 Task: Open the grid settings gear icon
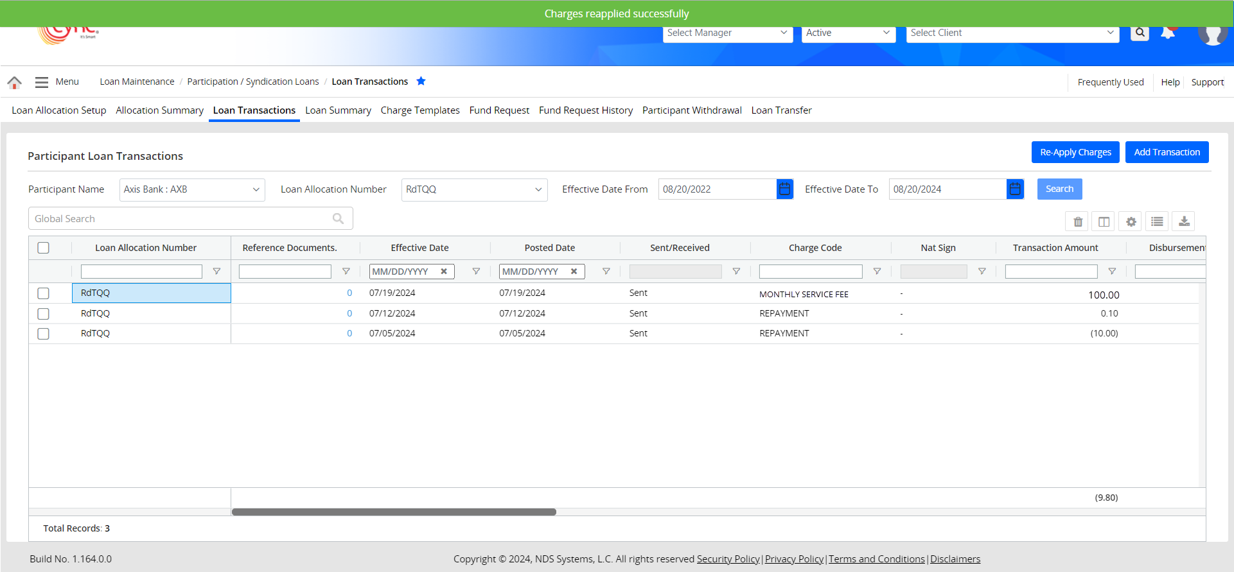click(x=1131, y=221)
